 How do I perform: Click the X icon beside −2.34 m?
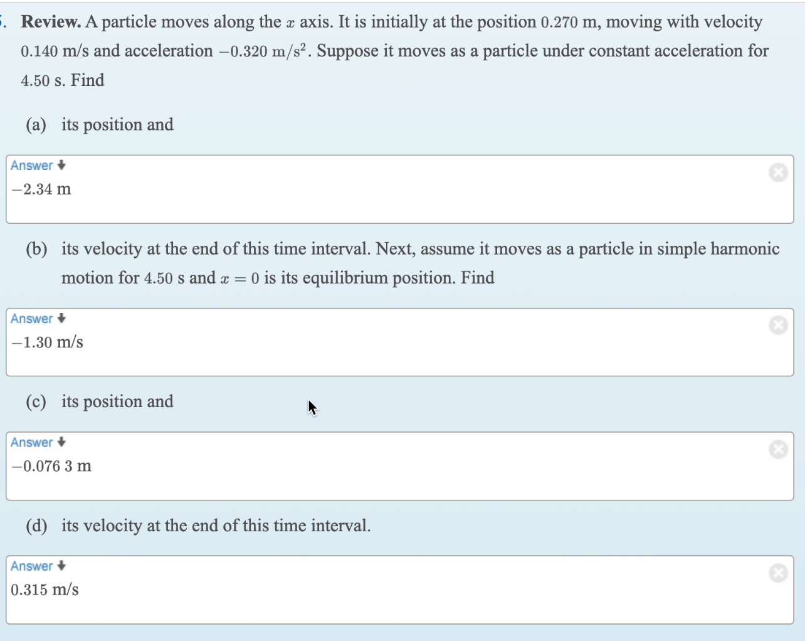pyautogui.click(x=778, y=172)
